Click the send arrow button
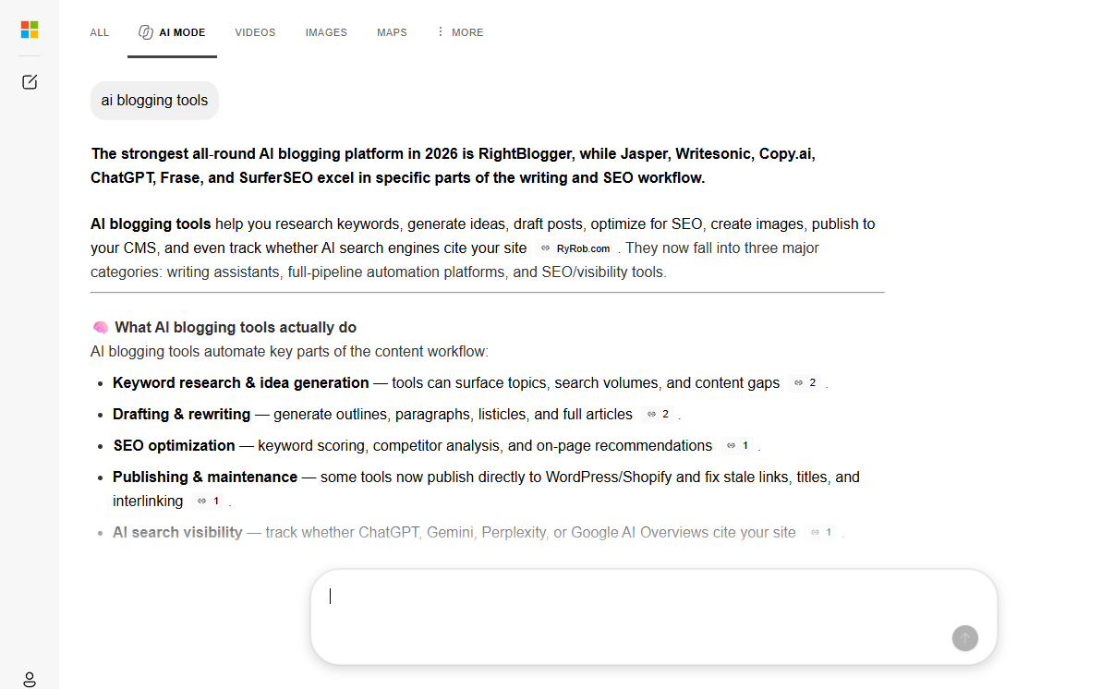The width and height of the screenshot is (1102, 689). [965, 638]
